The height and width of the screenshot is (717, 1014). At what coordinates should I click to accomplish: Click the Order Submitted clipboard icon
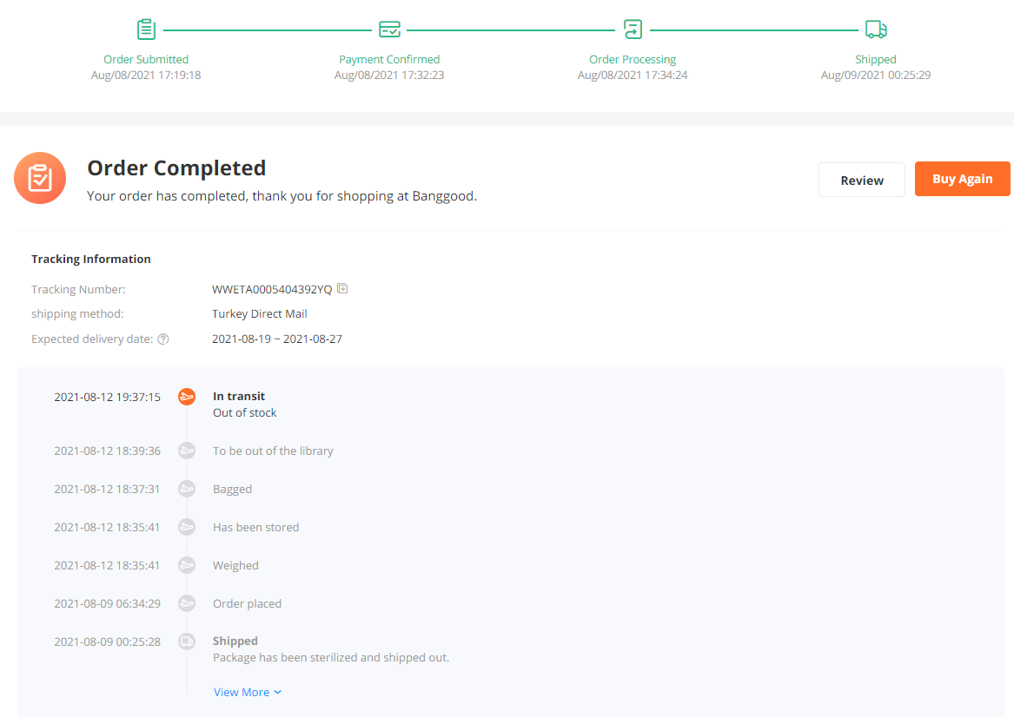(146, 29)
